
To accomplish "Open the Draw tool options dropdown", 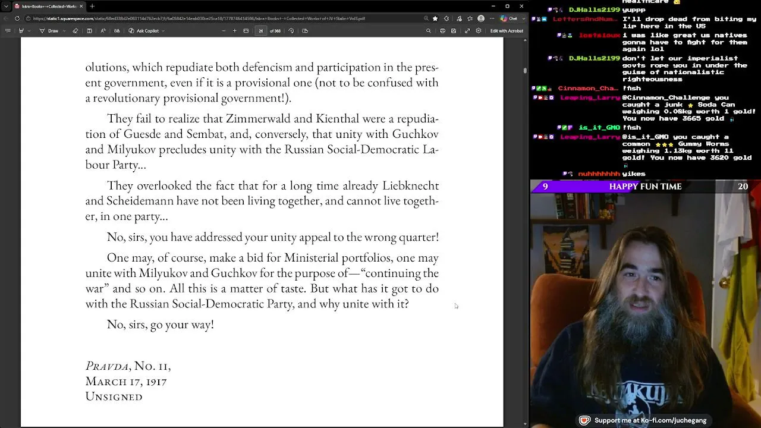I will 64,31.
